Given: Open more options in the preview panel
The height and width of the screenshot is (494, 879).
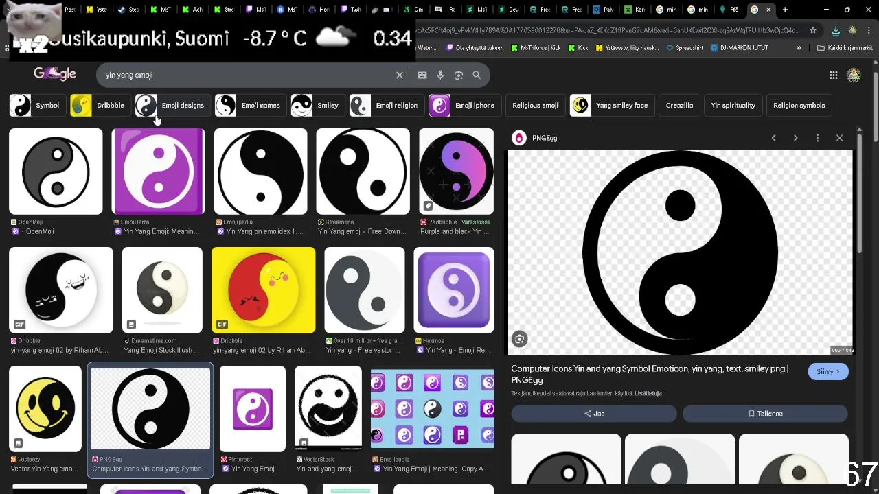Looking at the screenshot, I should click(x=817, y=138).
